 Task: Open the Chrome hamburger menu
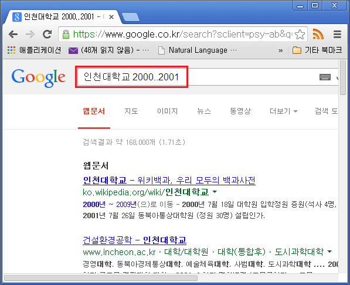coord(337,34)
